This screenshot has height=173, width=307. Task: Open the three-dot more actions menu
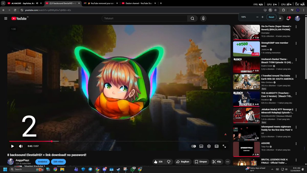(227, 162)
